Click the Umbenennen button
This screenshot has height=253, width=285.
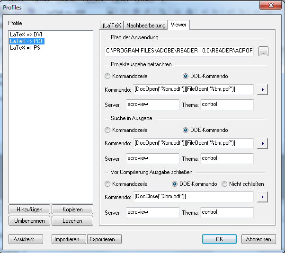coord(29,221)
